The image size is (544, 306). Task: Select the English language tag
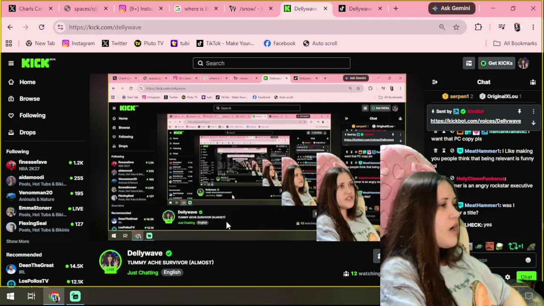coord(172,272)
